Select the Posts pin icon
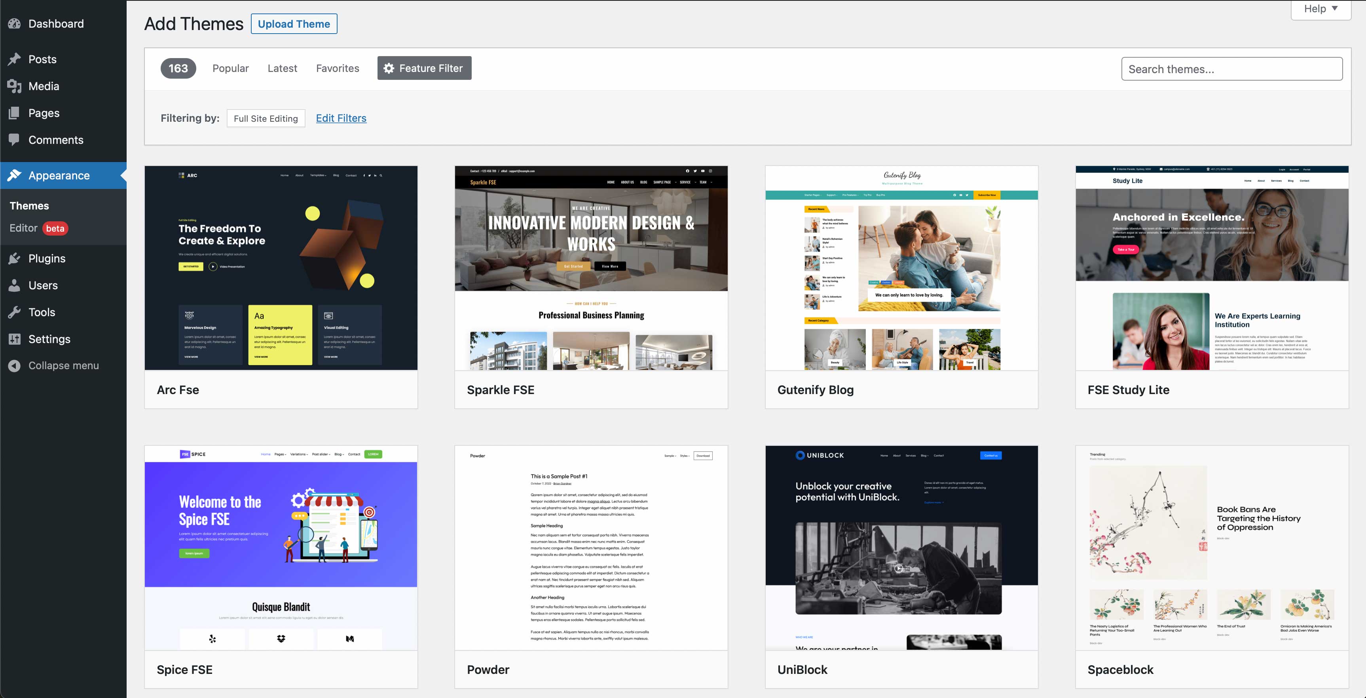 tap(14, 59)
